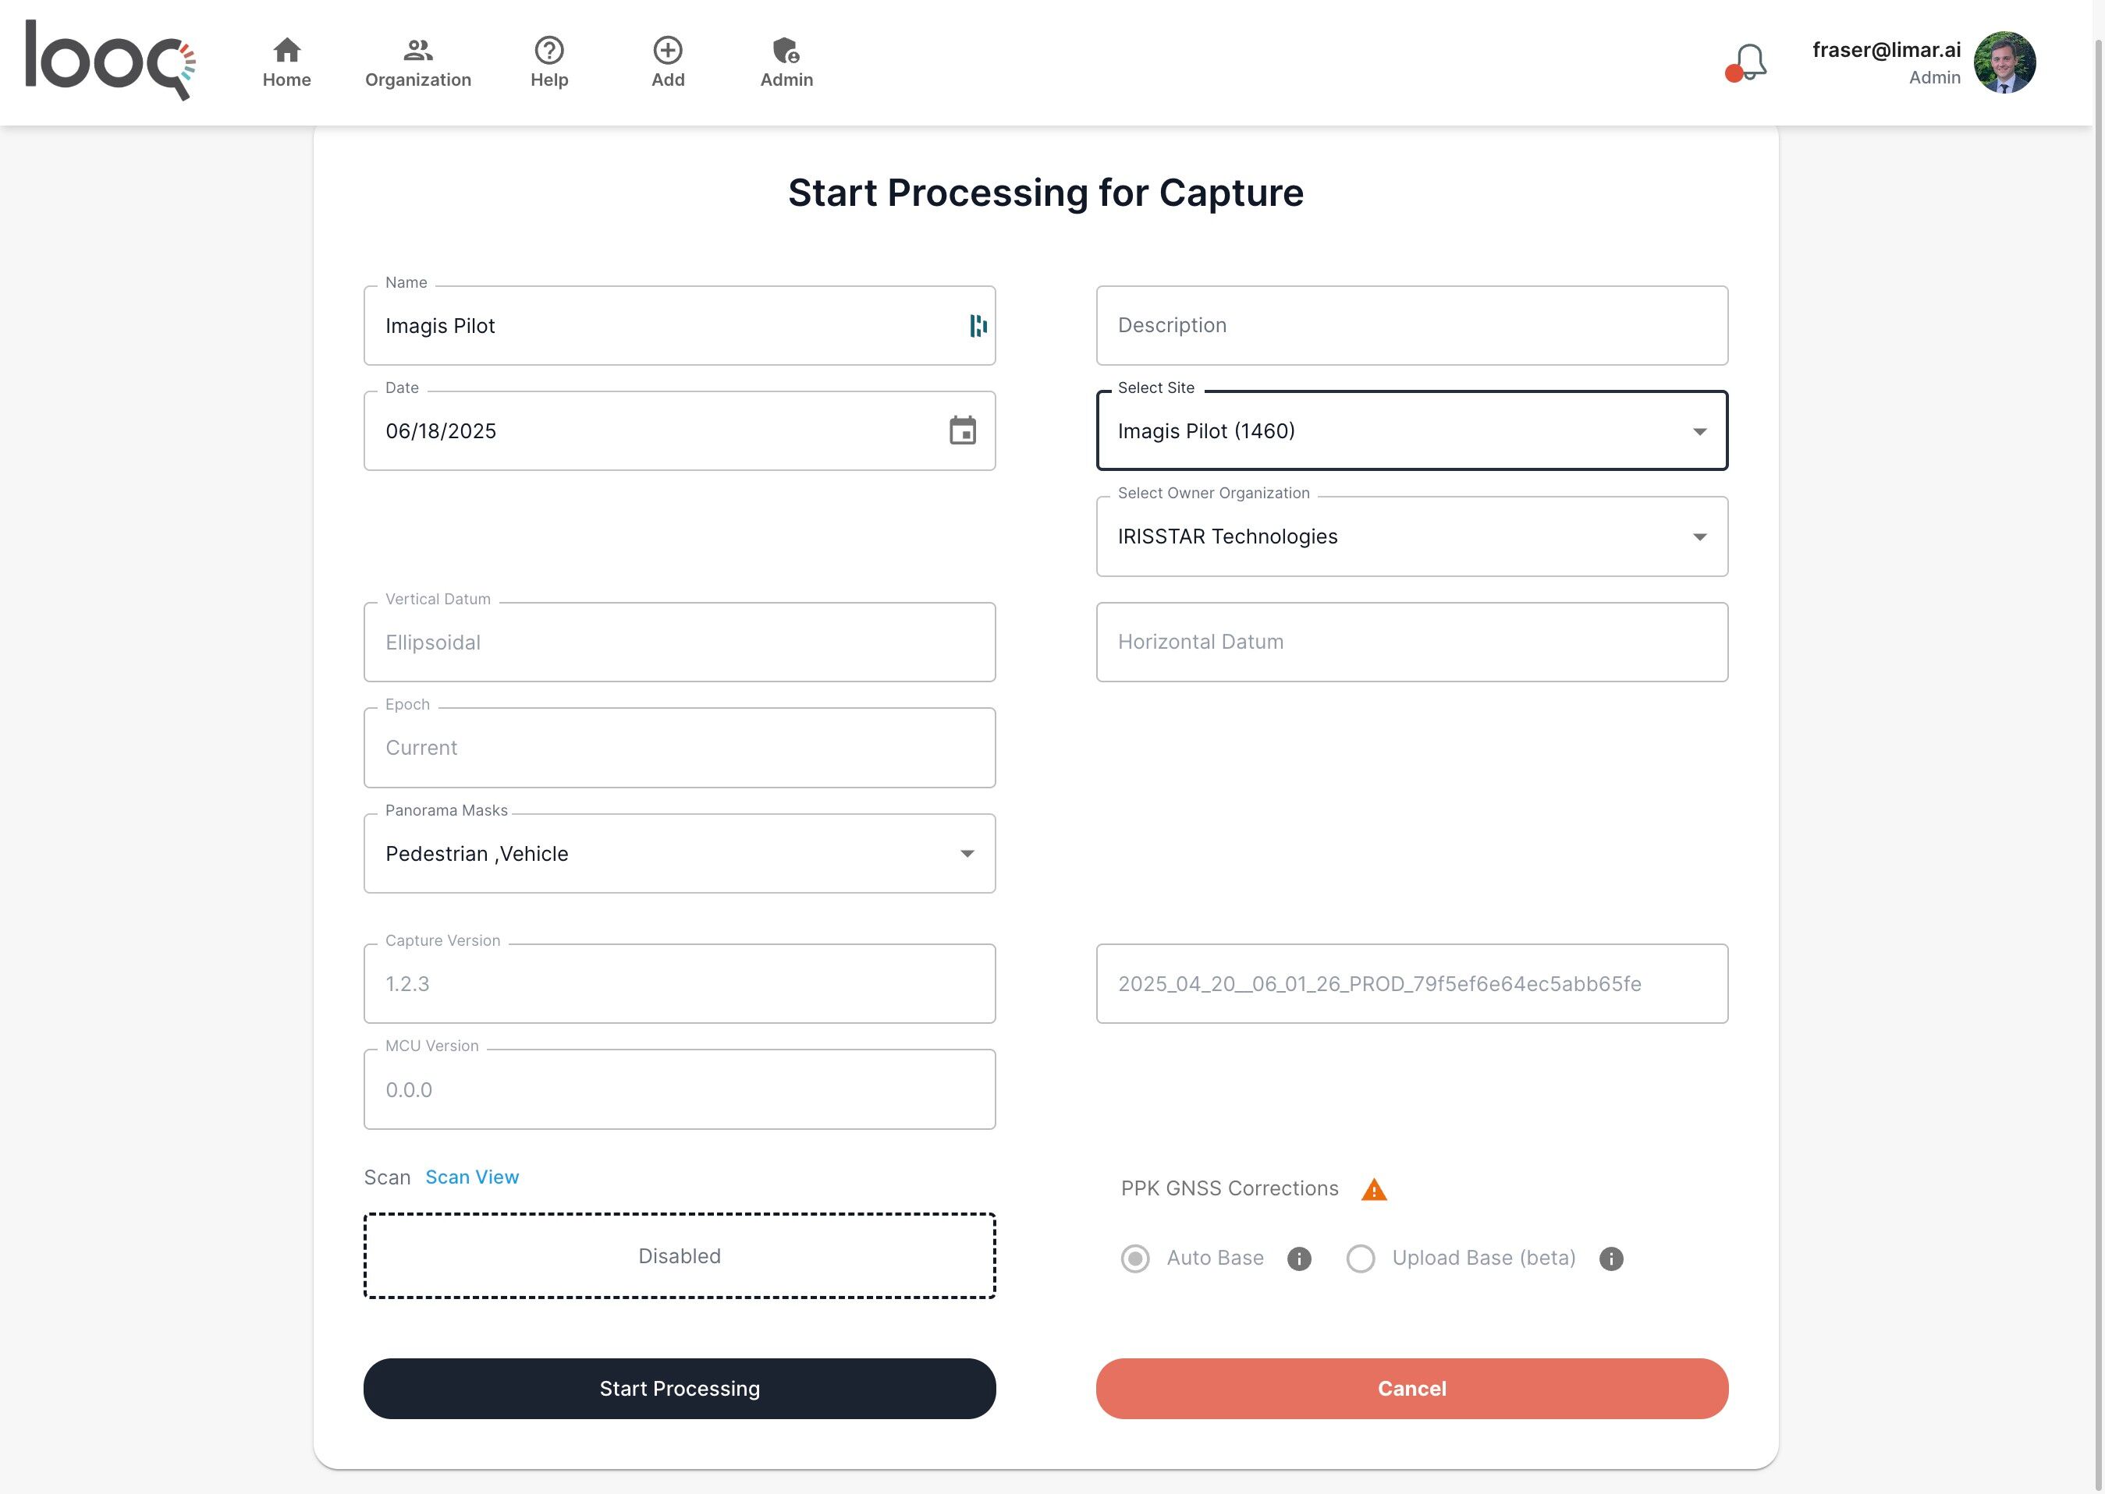Click the calendar icon in Date field
This screenshot has height=1494, width=2105.
pos(962,430)
